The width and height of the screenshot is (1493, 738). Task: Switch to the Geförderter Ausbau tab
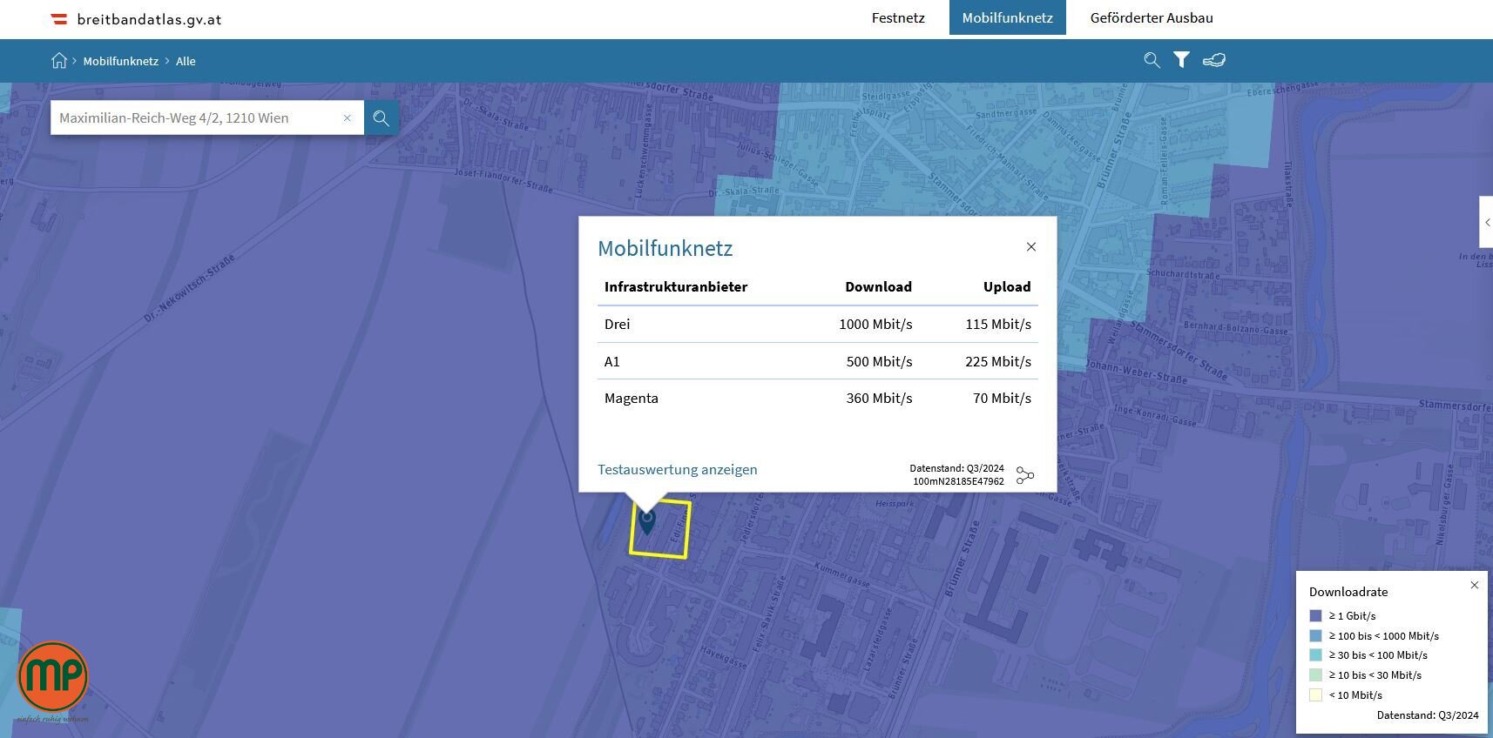click(1152, 17)
